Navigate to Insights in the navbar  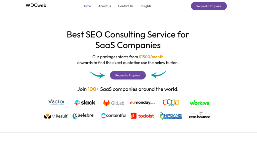point(146,6)
